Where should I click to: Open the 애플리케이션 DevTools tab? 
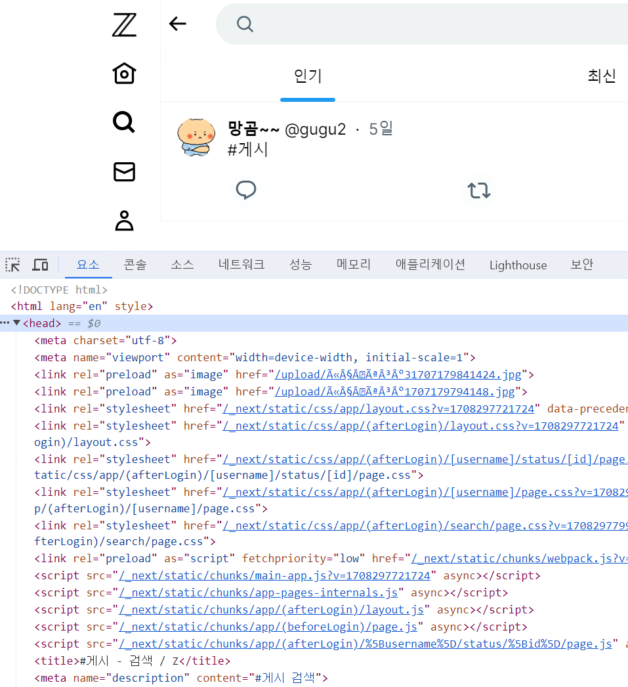430,265
